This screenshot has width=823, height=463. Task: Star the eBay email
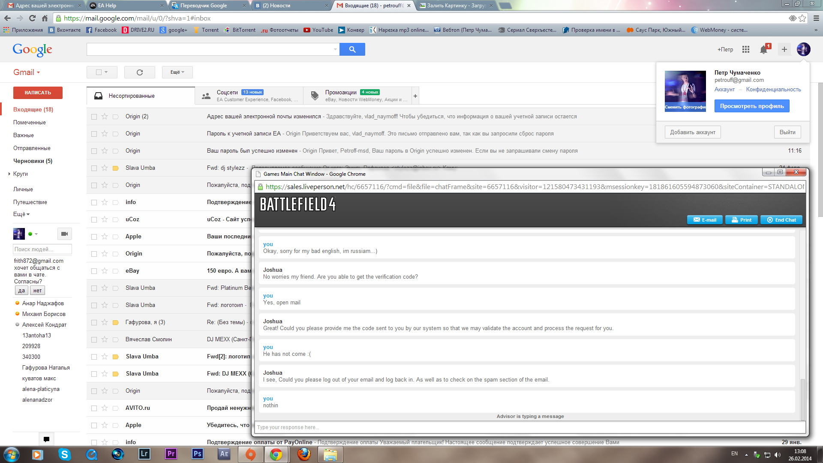[x=105, y=271]
